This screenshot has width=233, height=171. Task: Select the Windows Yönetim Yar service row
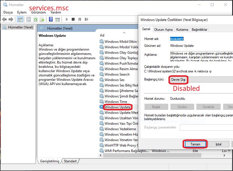pyautogui.click(x=119, y=140)
